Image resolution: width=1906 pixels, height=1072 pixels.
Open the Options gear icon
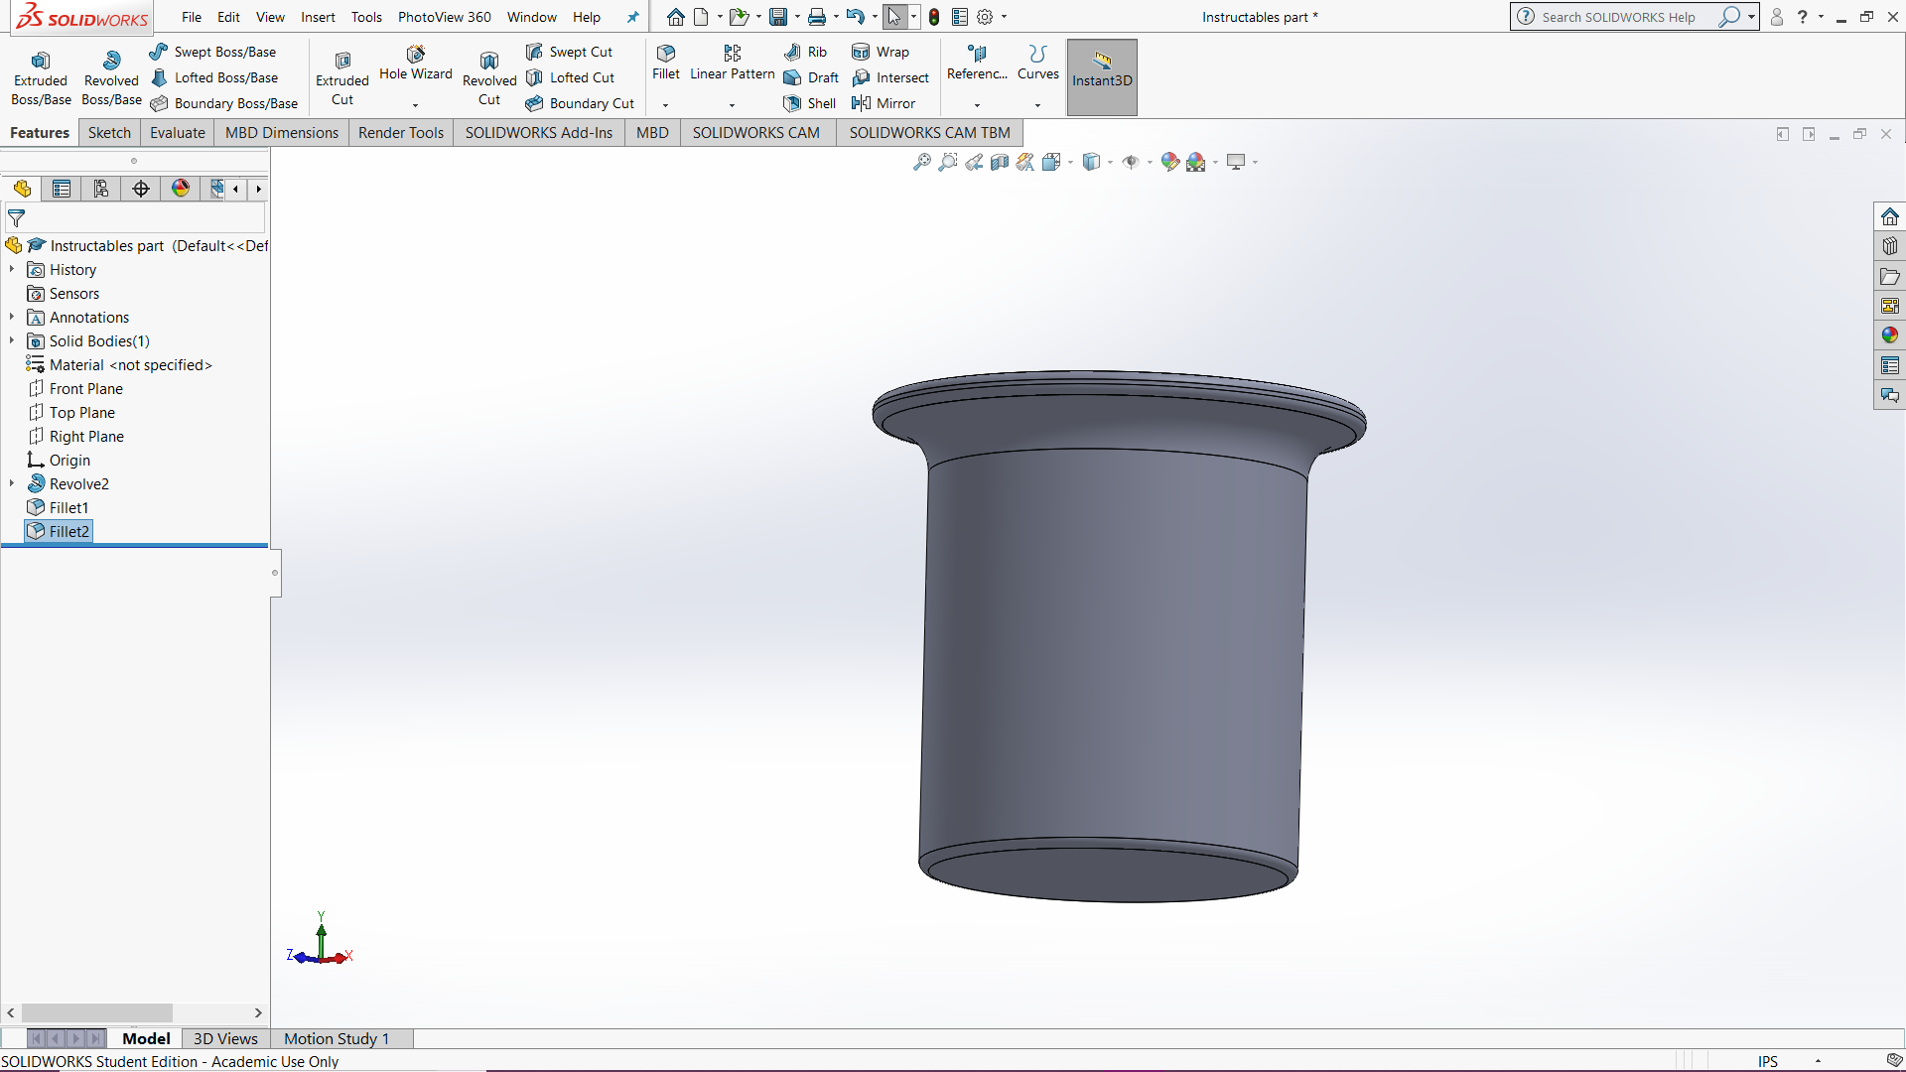tap(985, 17)
